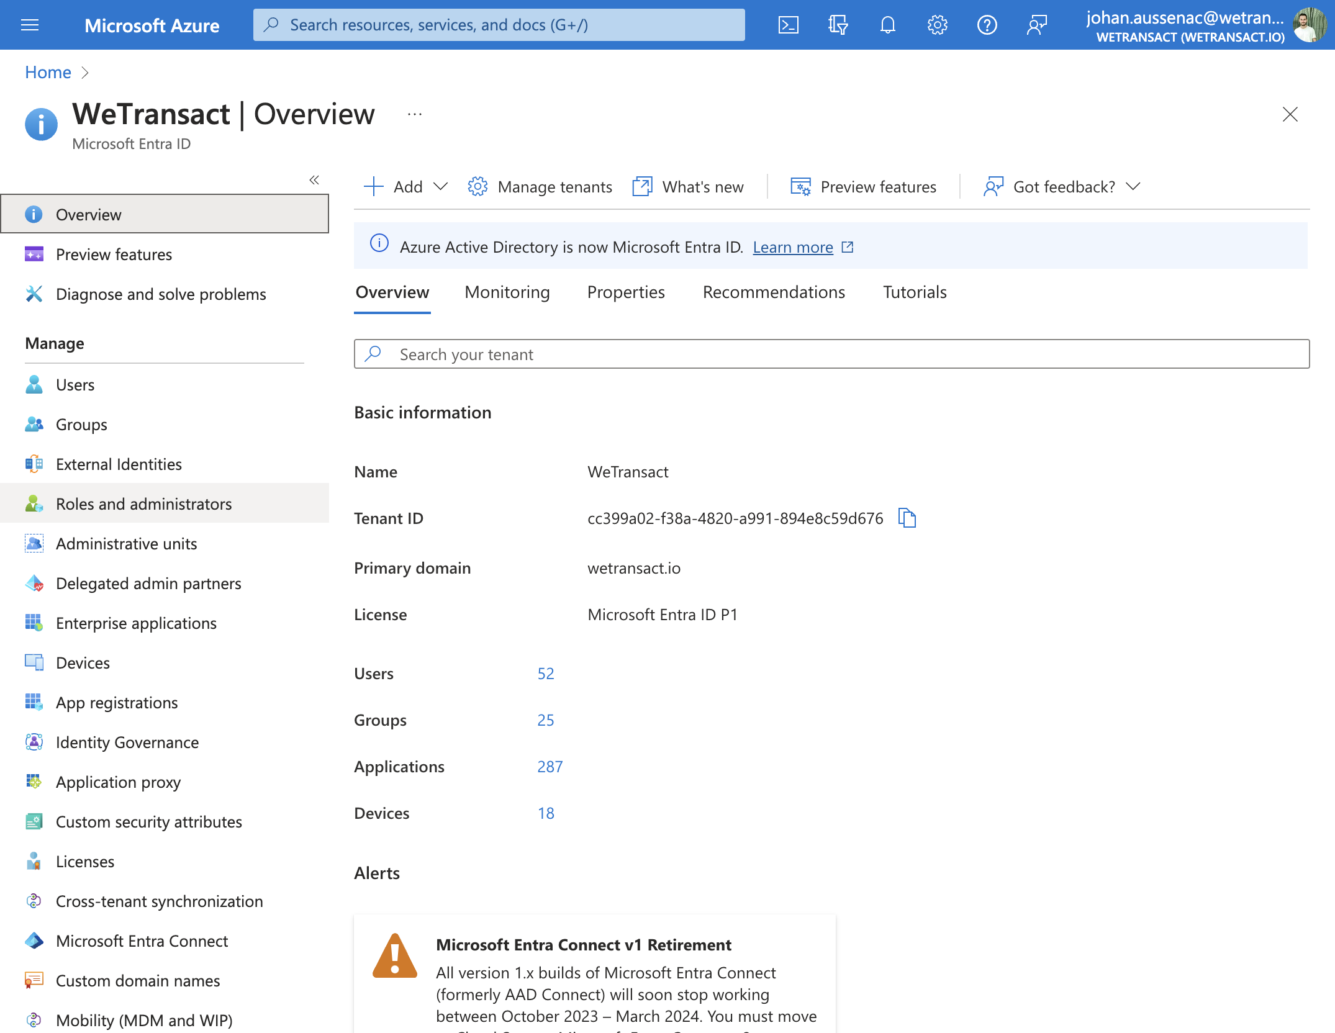Image resolution: width=1335 pixels, height=1033 pixels.
Task: Open the help question mark icon
Action: coord(987,25)
